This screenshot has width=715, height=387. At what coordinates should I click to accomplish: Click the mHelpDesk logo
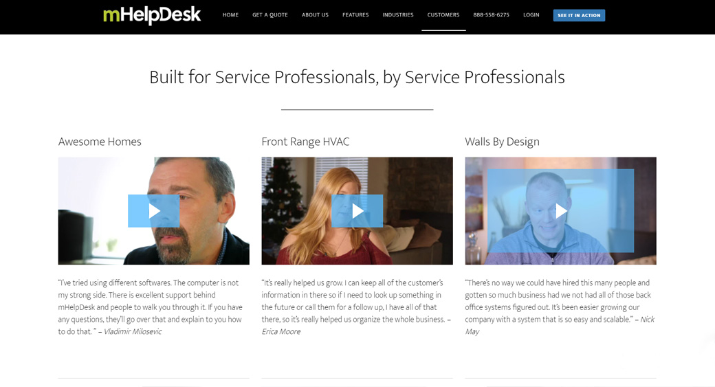[x=152, y=15]
